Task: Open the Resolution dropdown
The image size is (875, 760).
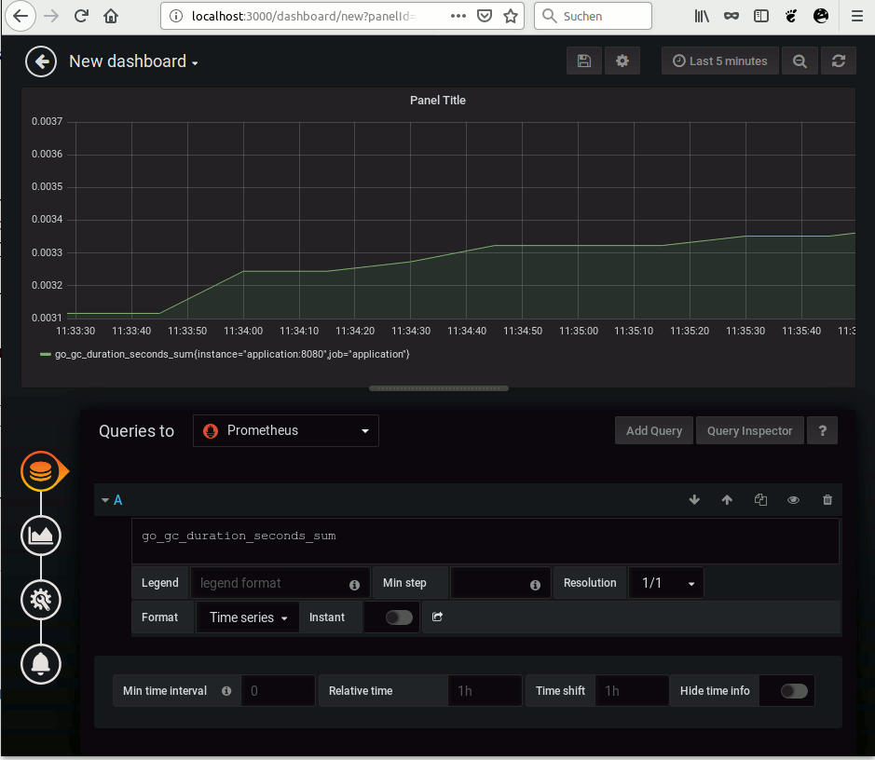Action: tap(666, 582)
